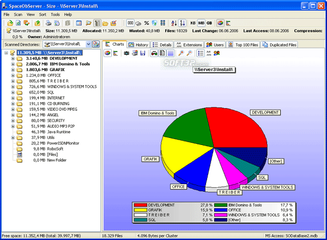327x240 pixels.
Task: Click the scan with arrows icon, third in the toolbar
Action: pyautogui.click(x=26, y=23)
